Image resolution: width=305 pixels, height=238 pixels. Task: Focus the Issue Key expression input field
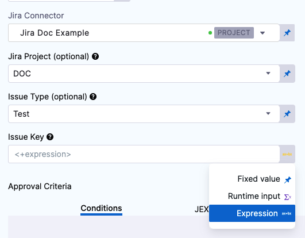click(x=144, y=154)
